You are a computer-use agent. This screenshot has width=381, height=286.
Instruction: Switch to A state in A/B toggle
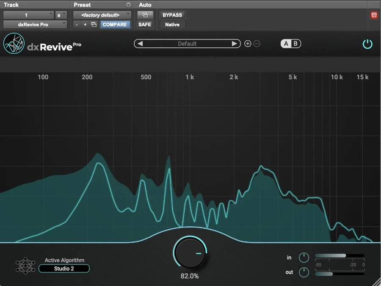pyautogui.click(x=286, y=44)
